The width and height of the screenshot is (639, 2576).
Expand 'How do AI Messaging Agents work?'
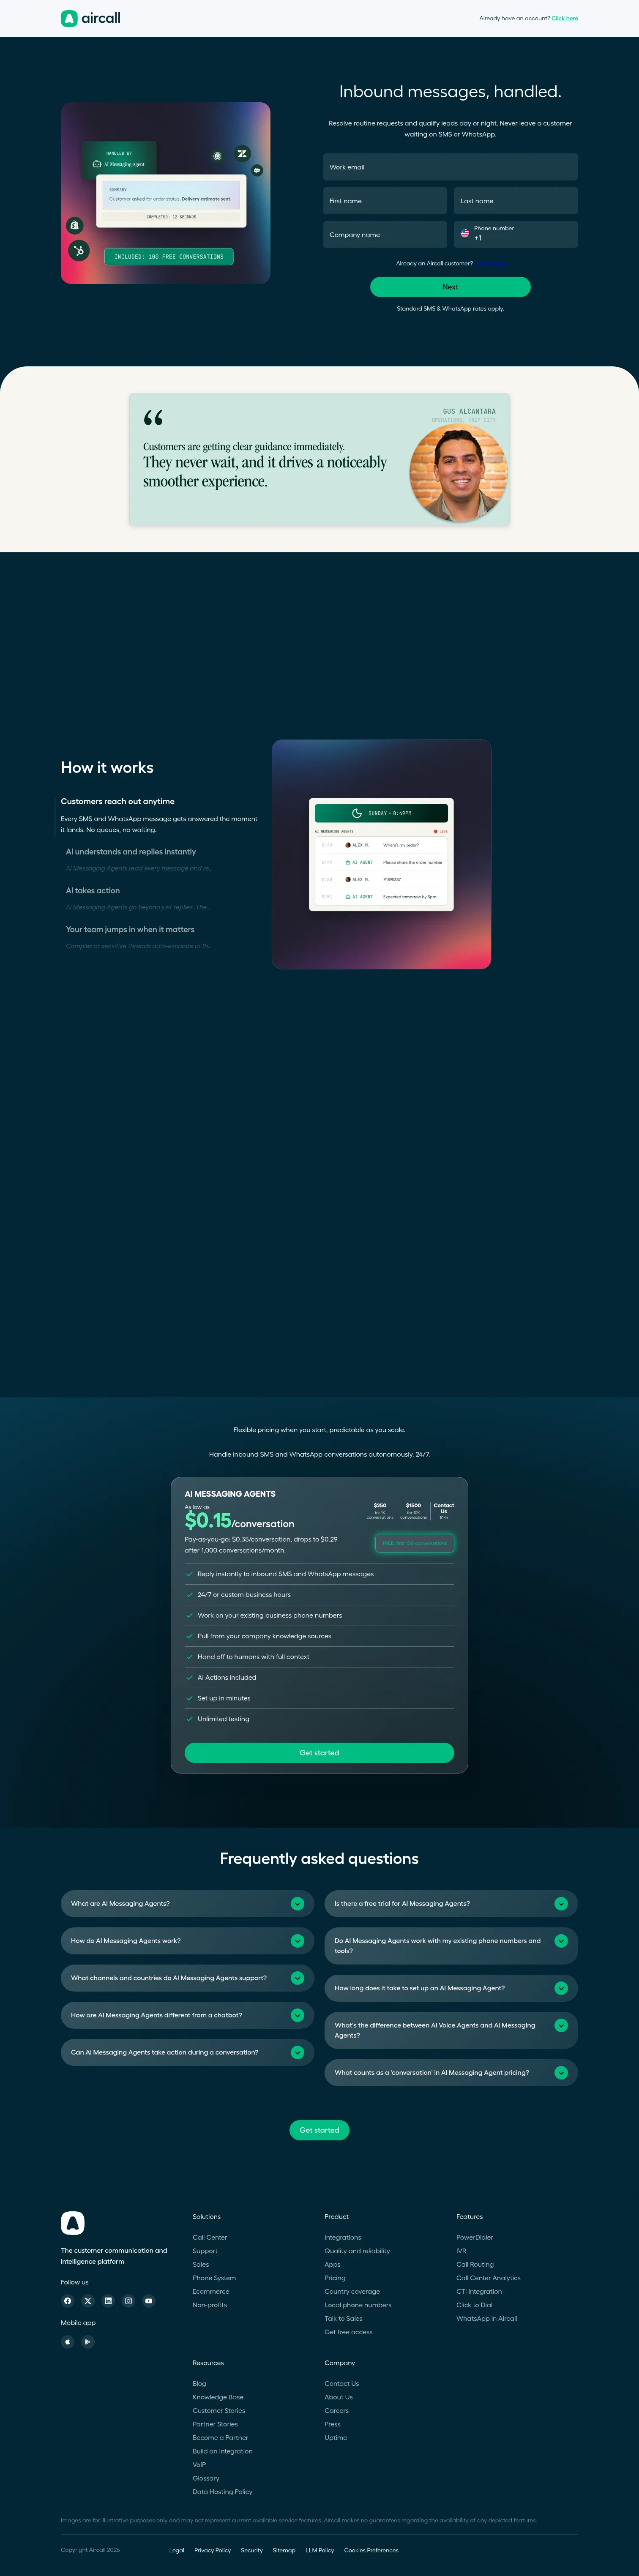click(x=187, y=1940)
